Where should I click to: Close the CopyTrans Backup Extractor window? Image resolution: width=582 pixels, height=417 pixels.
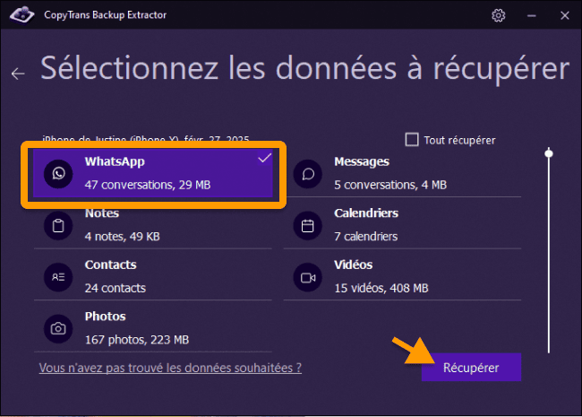(565, 15)
